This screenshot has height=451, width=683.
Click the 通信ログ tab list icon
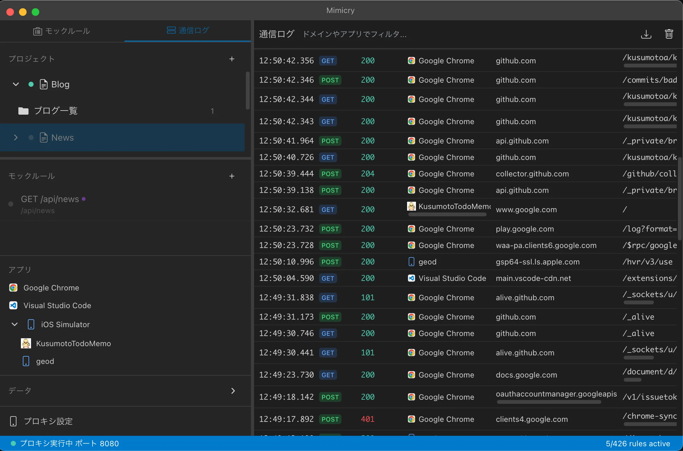pos(171,30)
